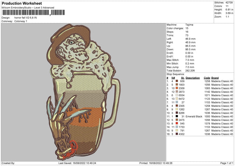Click the Total Bobbin value 282.20ft
This screenshot has width=235, height=166.
click(190, 70)
